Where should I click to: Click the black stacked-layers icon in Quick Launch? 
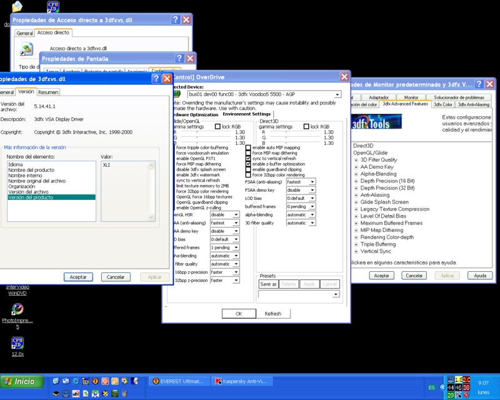(56, 394)
